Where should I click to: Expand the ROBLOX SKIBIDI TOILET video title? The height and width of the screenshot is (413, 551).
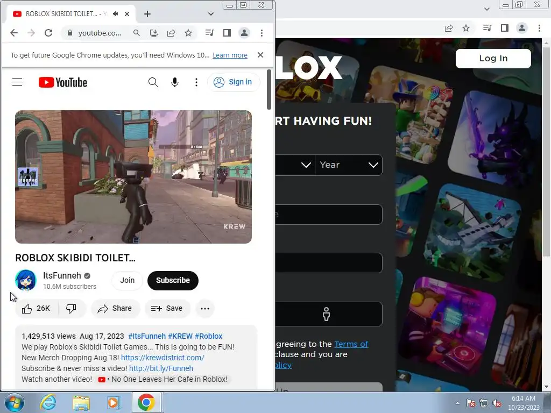pyautogui.click(x=75, y=258)
